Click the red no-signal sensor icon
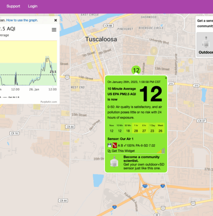The height and width of the screenshot is (216, 213). point(115,145)
